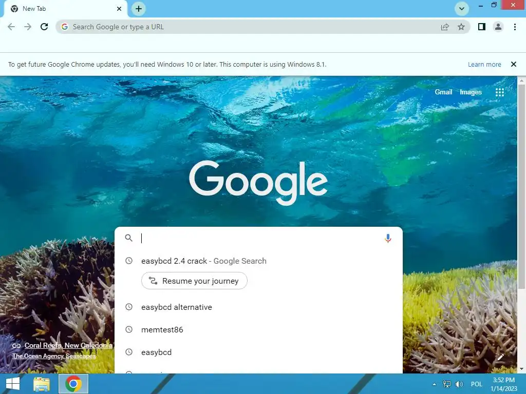526x394 pixels.
Task: Show hidden tray icons arrow
Action: (435, 384)
